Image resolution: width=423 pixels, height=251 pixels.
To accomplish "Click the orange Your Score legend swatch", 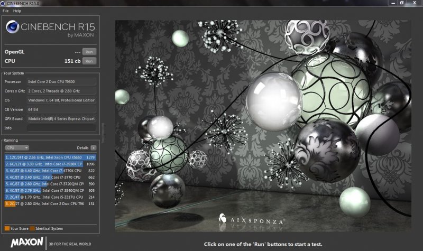I will (7, 228).
